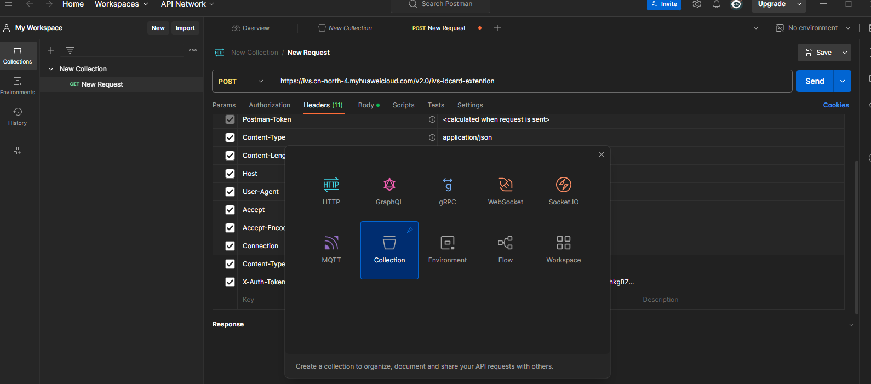This screenshot has width=871, height=384.
Task: Add a new tab with plus
Action: [x=497, y=28]
